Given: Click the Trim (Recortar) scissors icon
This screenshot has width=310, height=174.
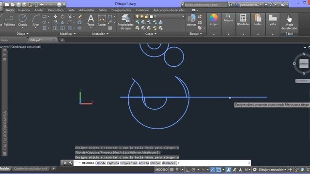Looking at the screenshot, I should 70,16.
